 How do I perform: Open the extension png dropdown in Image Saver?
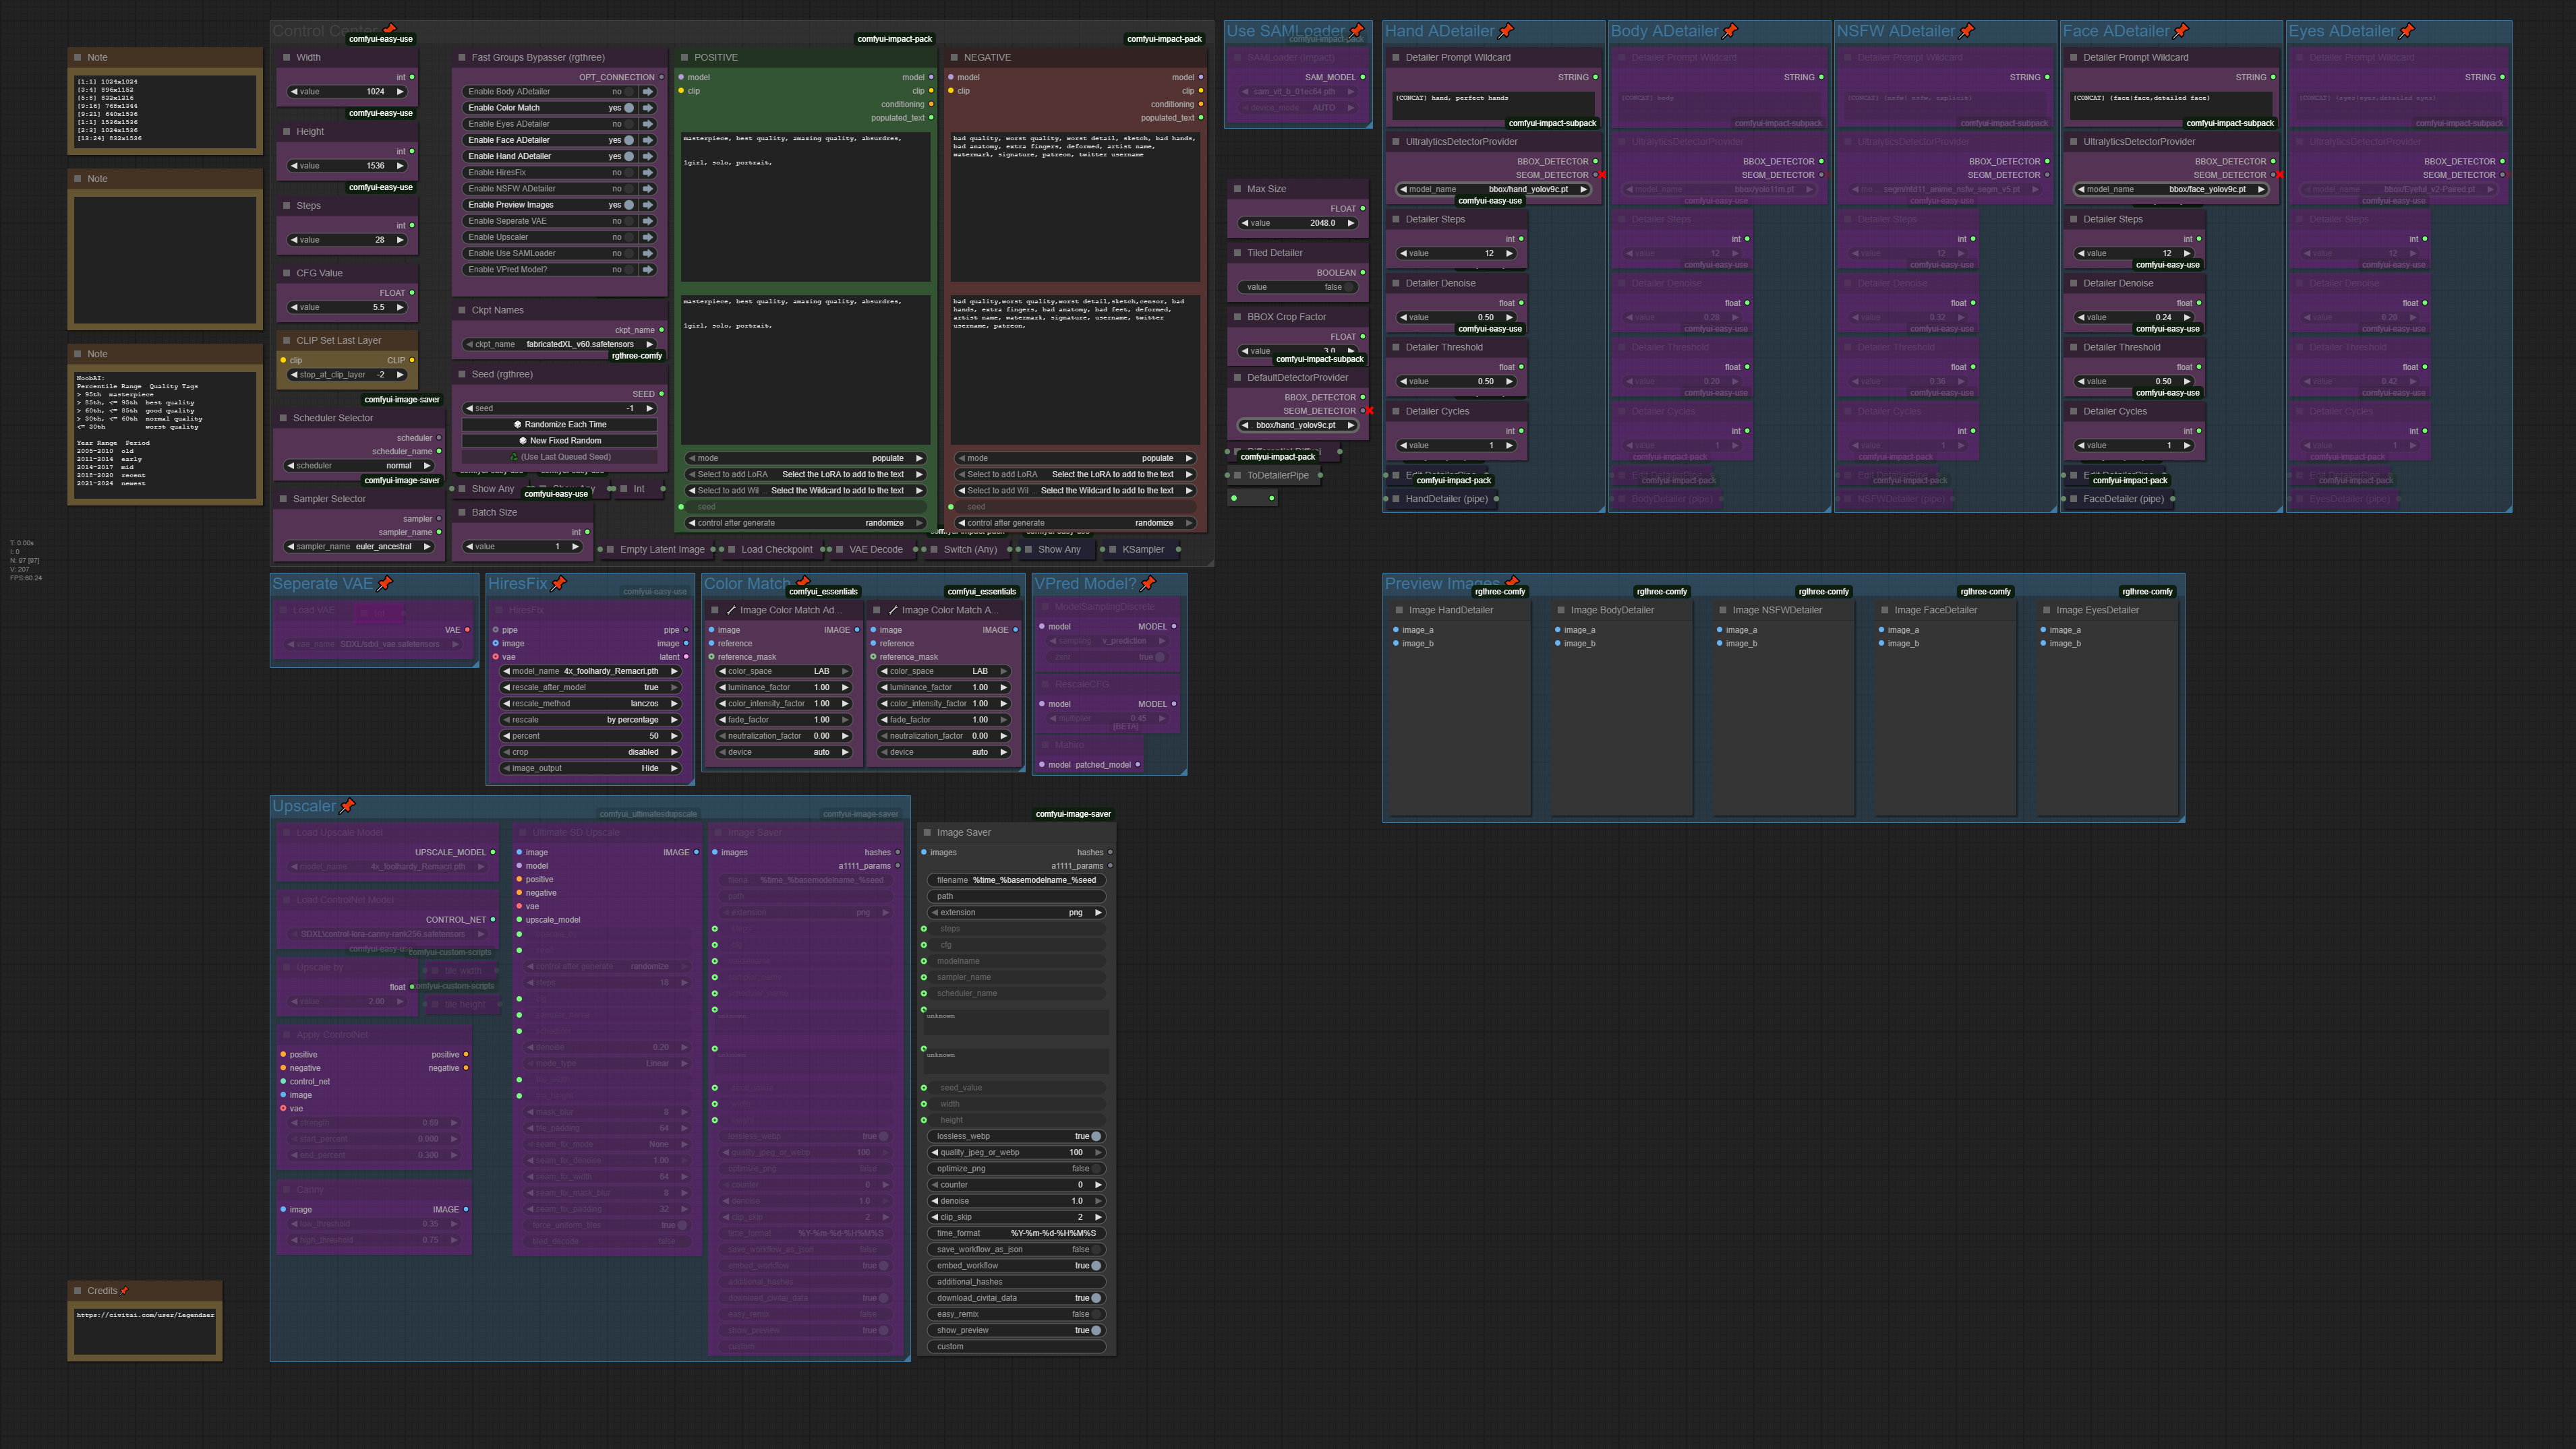click(1016, 913)
